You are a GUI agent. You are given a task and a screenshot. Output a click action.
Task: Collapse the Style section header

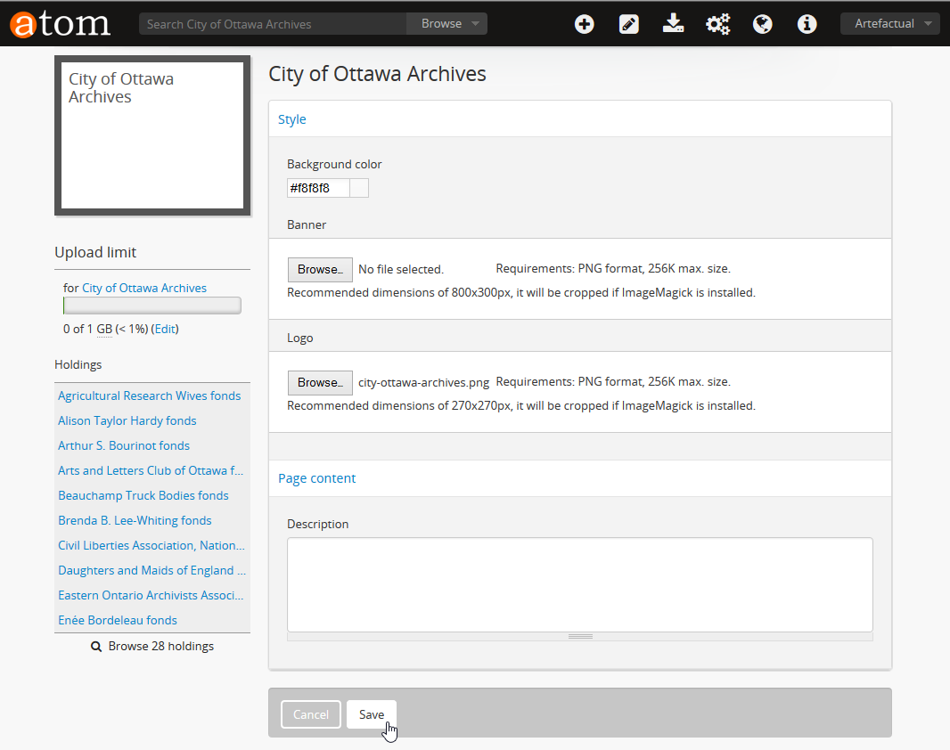click(292, 119)
